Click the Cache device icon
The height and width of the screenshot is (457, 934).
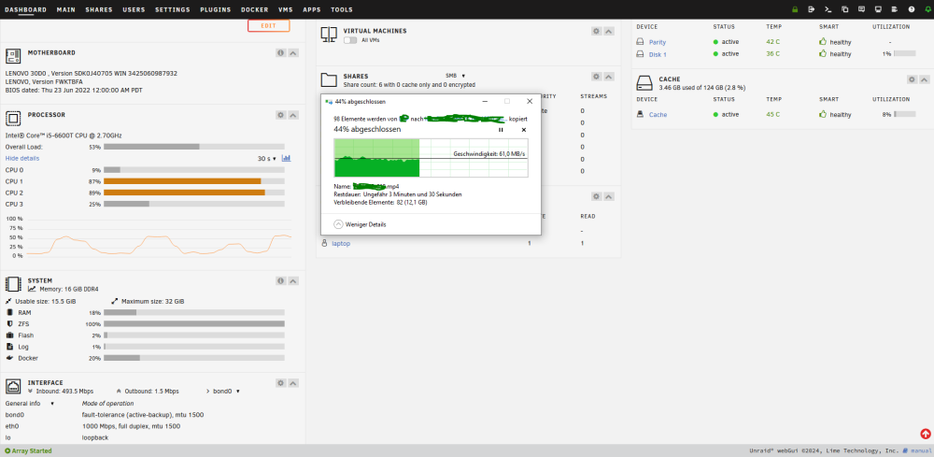tap(640, 114)
